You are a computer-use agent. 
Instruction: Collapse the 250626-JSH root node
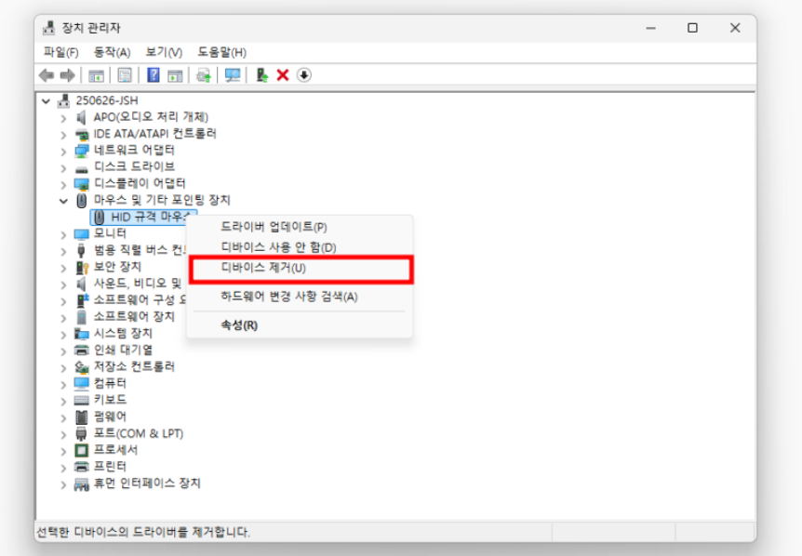pos(47,100)
